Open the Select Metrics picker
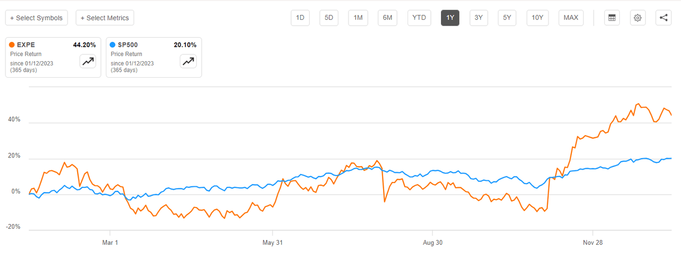 105,18
